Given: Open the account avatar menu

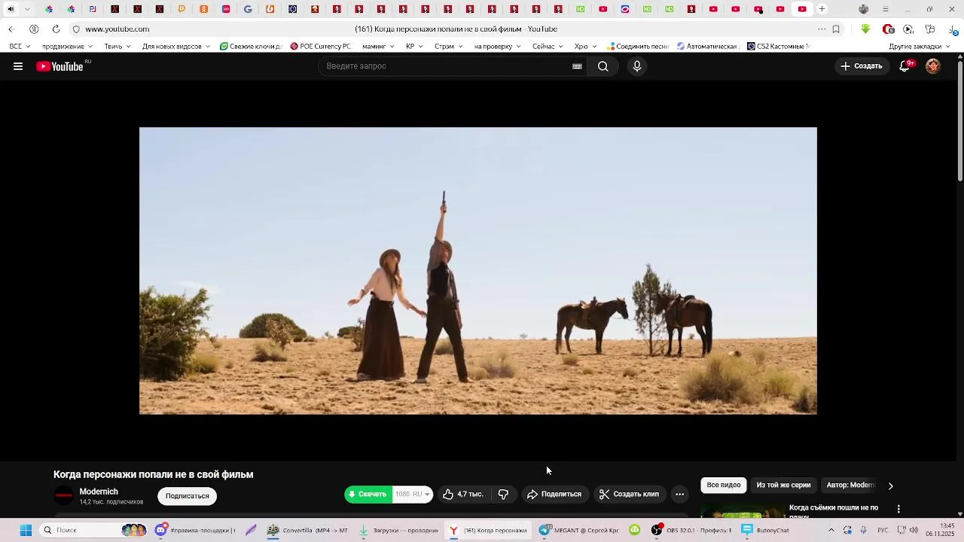Looking at the screenshot, I should pos(933,66).
